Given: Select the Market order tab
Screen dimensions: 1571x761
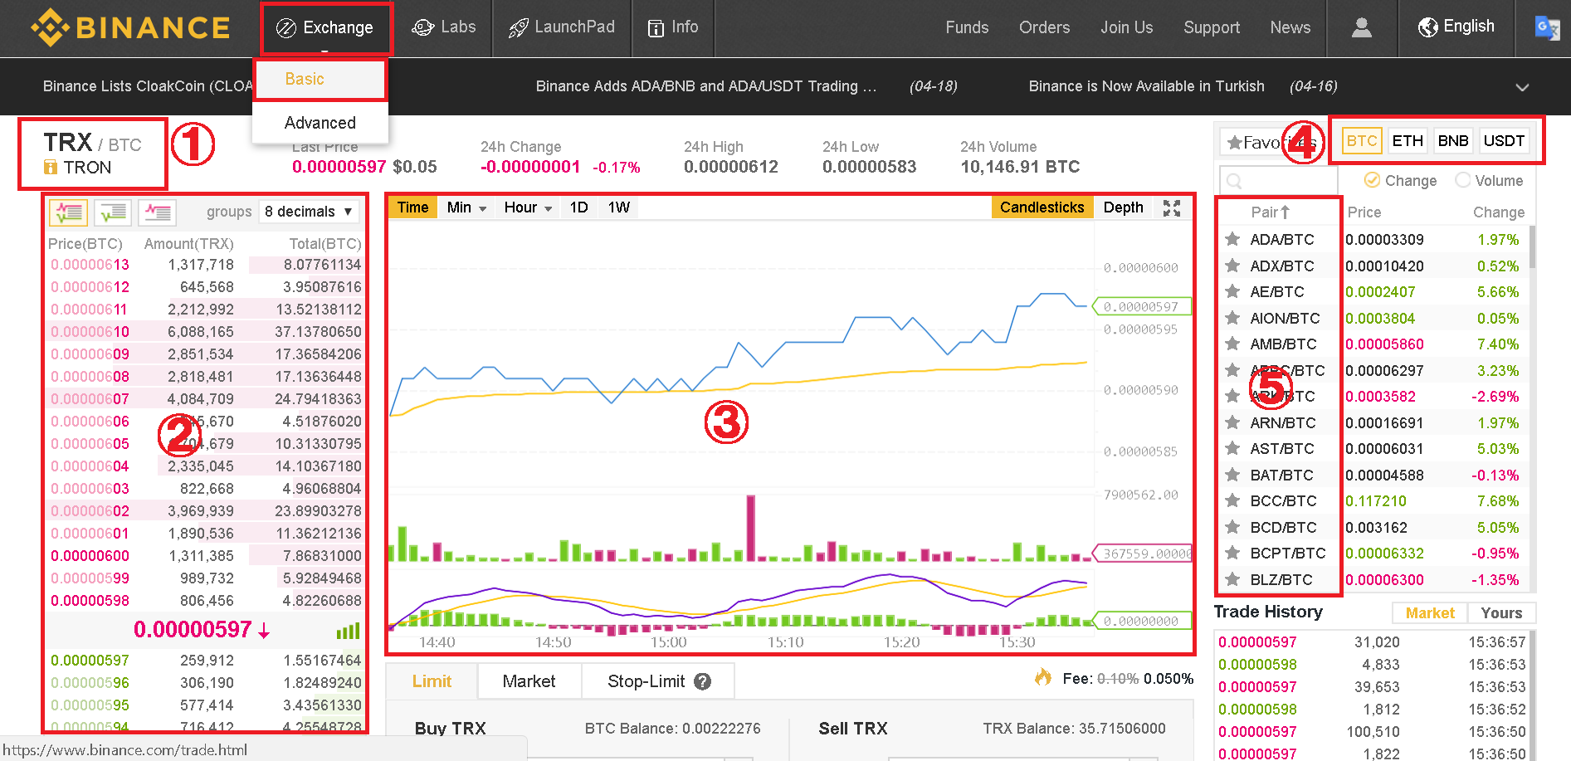Looking at the screenshot, I should click(x=529, y=681).
